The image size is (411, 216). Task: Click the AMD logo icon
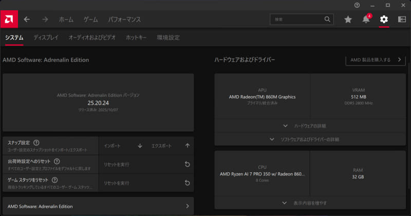pos(9,19)
